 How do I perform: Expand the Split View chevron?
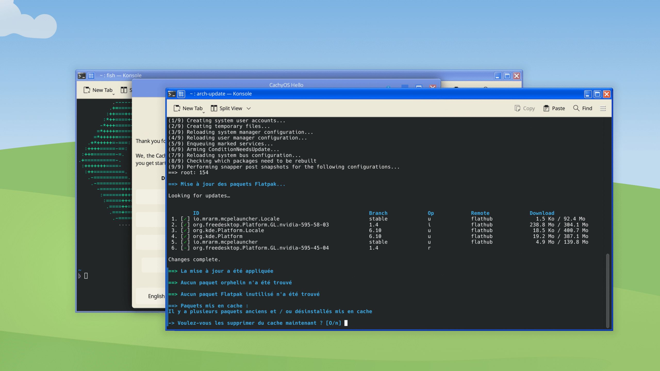tap(249, 108)
